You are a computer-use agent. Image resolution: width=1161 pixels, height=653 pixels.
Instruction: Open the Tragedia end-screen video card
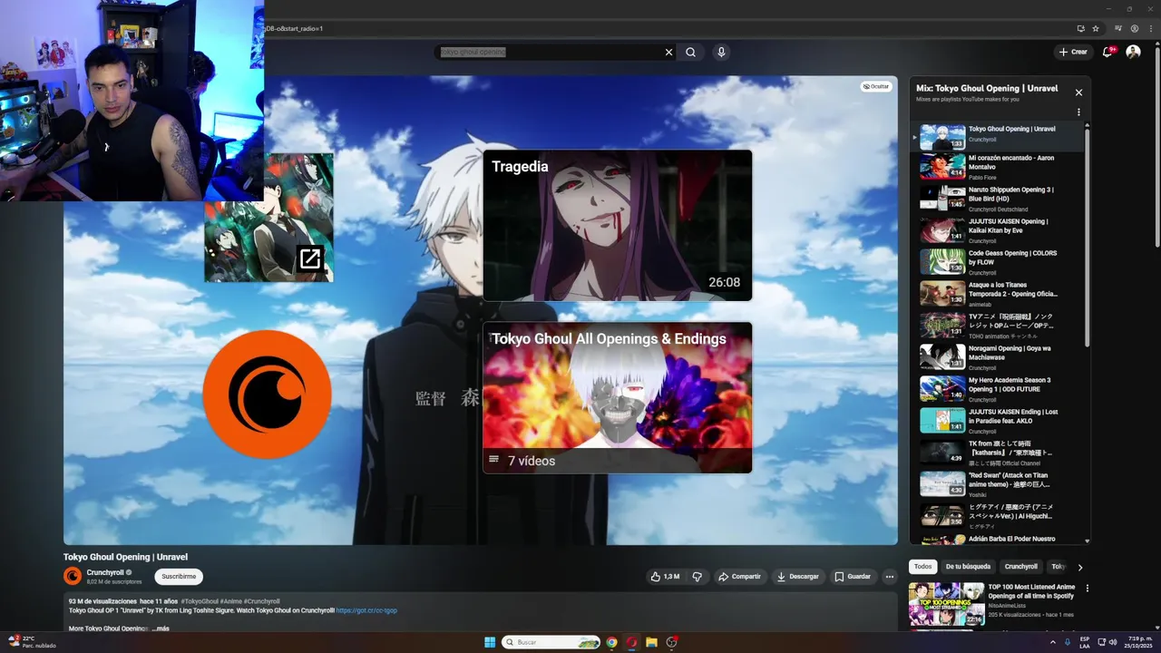pos(617,225)
